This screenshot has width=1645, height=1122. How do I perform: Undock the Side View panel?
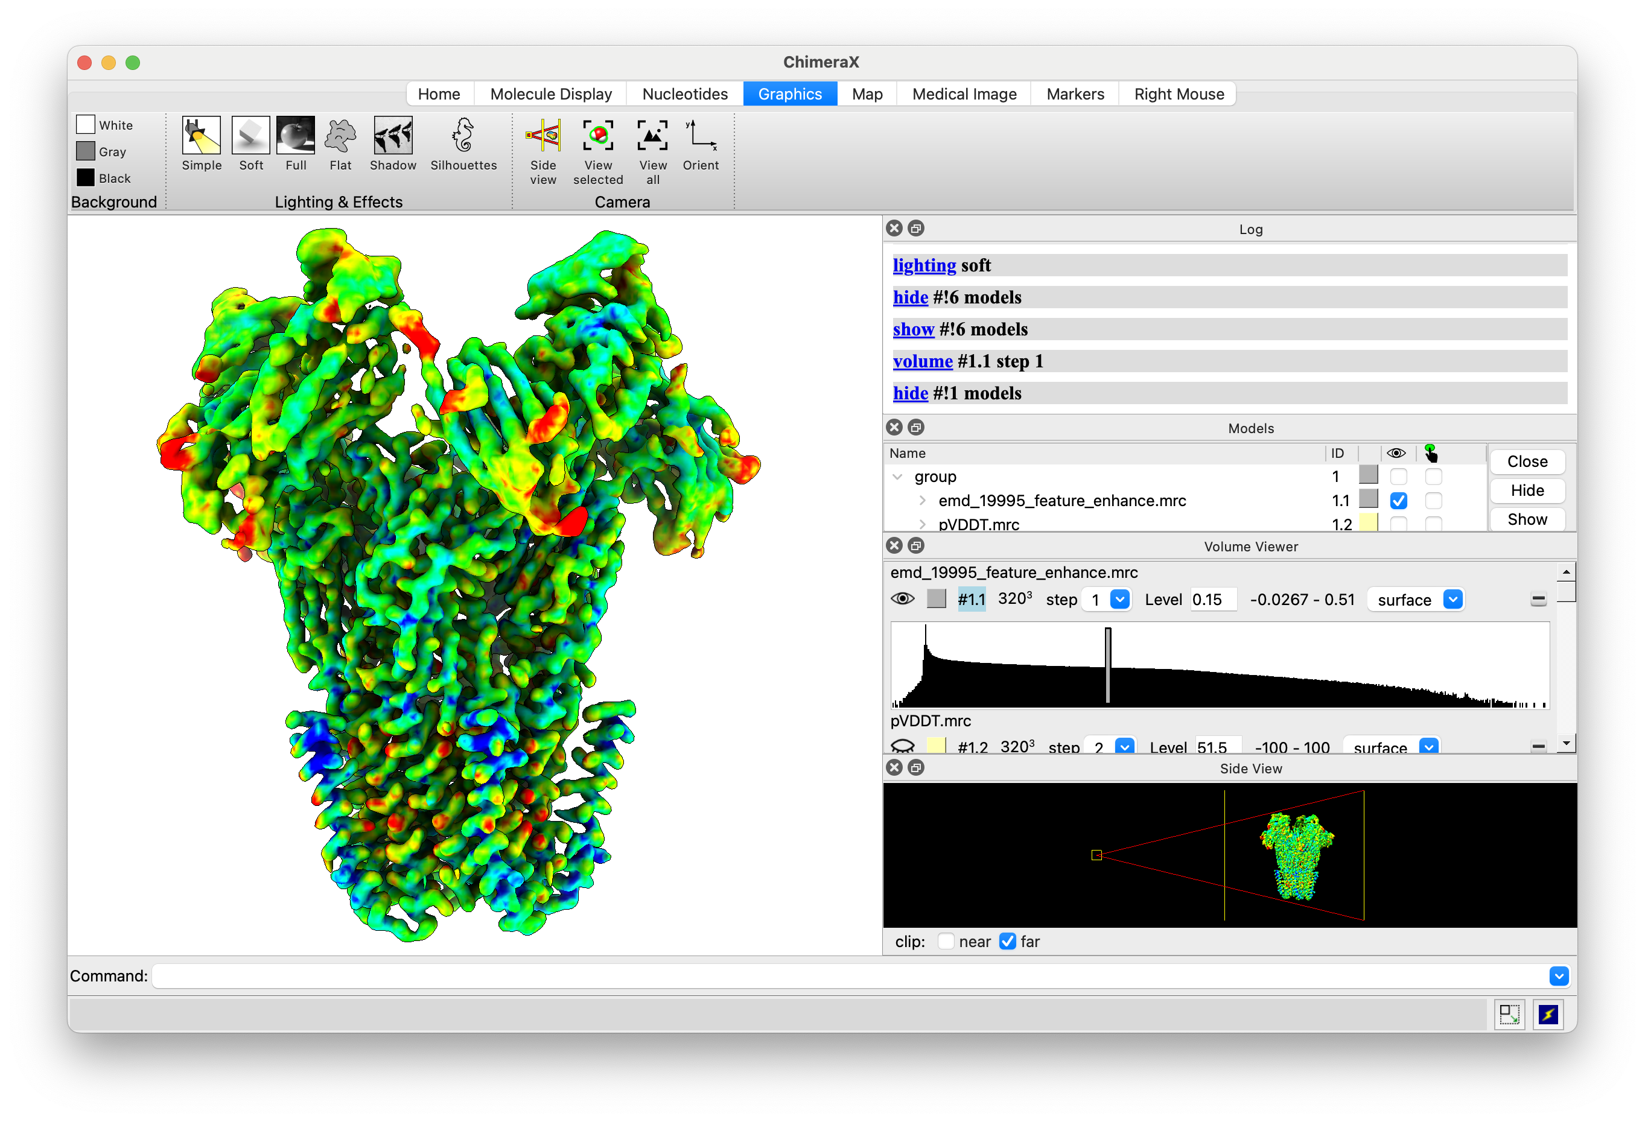coord(916,767)
